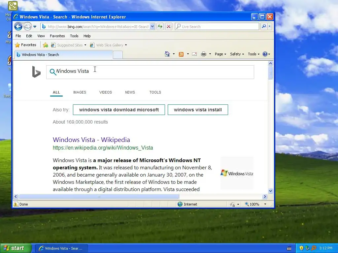Open the 100% zoom level dropdown arrow
The width and height of the screenshot is (338, 253).
click(x=265, y=204)
